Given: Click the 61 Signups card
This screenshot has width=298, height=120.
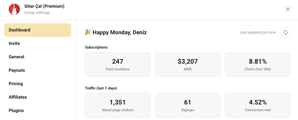Looking at the screenshot, I should (188, 105).
